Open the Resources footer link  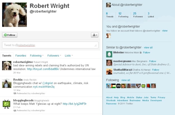(111, 104)
